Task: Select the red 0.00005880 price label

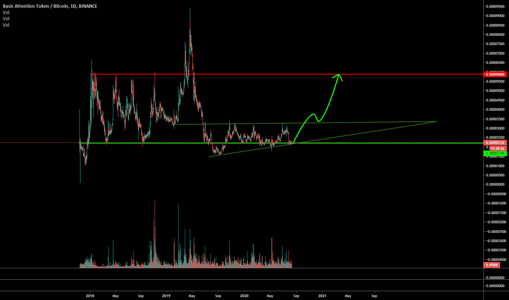Action: point(495,74)
